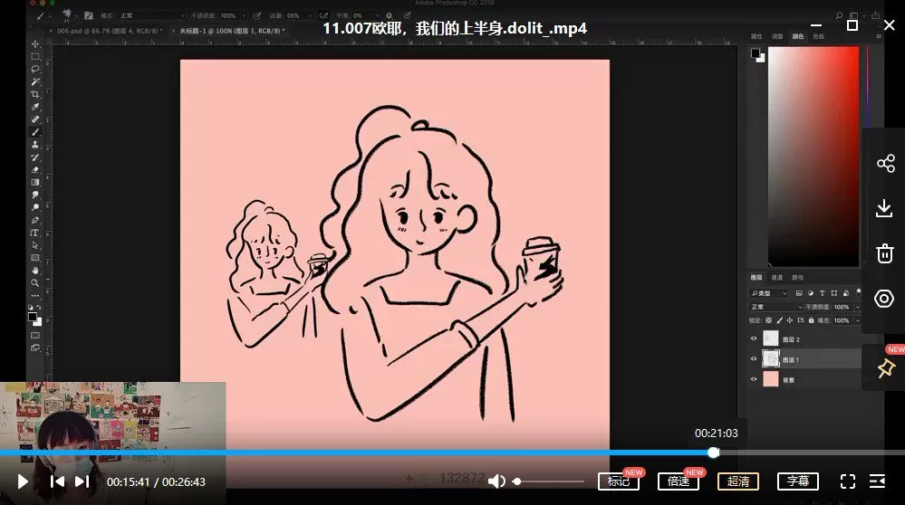The width and height of the screenshot is (905, 505).
Task: Open the 倍速 playback speed button
Action: pyautogui.click(x=679, y=481)
